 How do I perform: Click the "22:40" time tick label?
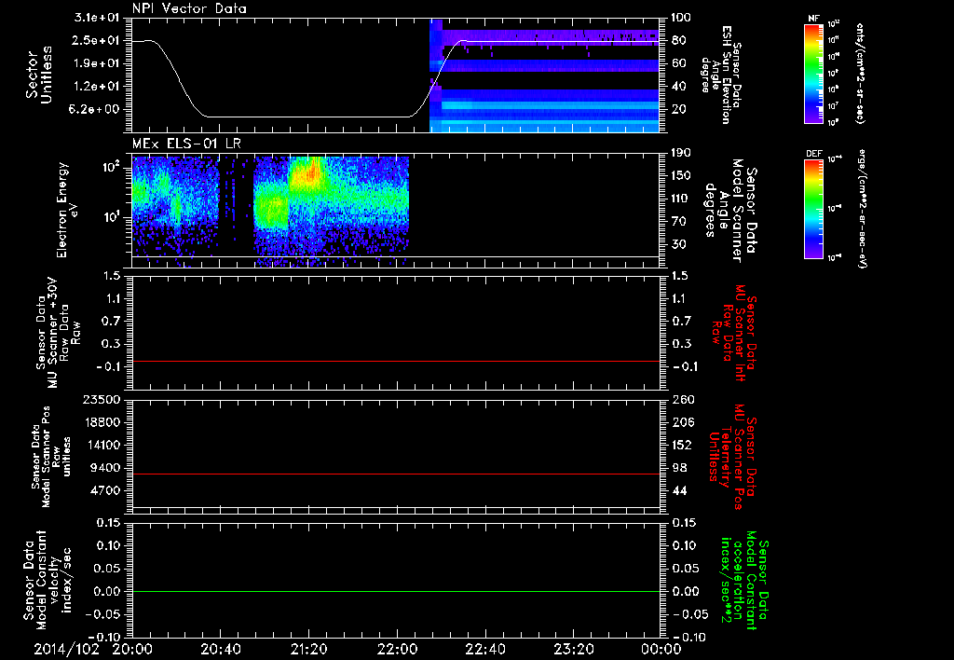(x=484, y=649)
